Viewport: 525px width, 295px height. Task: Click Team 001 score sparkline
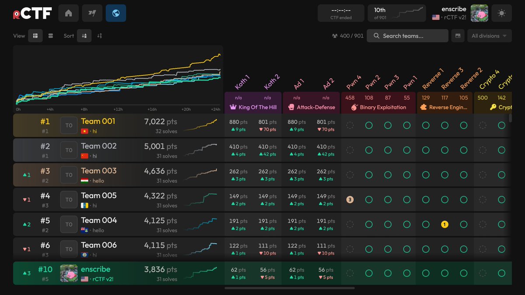pyautogui.click(x=200, y=125)
